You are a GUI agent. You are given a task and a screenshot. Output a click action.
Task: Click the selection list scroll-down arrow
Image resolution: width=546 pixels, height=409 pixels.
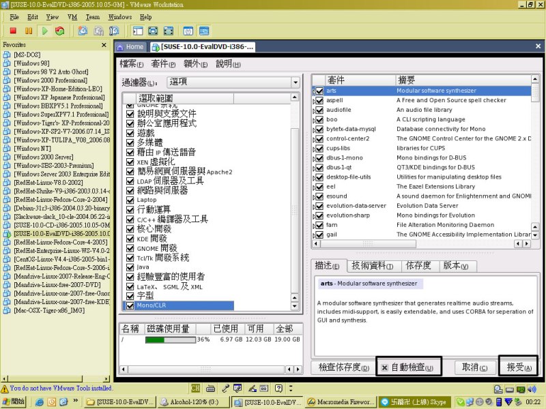point(295,306)
